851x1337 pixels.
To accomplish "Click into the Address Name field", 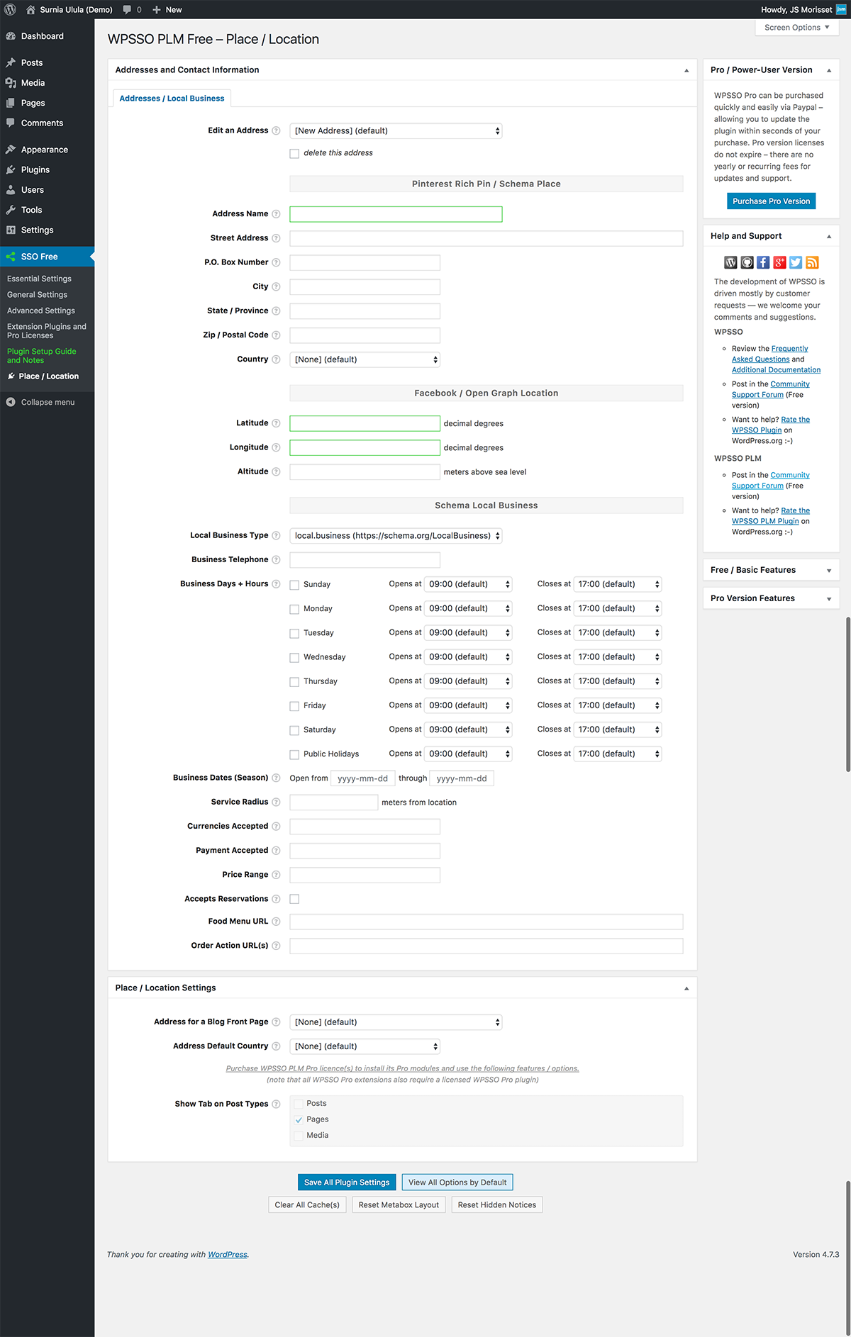I will tap(396, 214).
